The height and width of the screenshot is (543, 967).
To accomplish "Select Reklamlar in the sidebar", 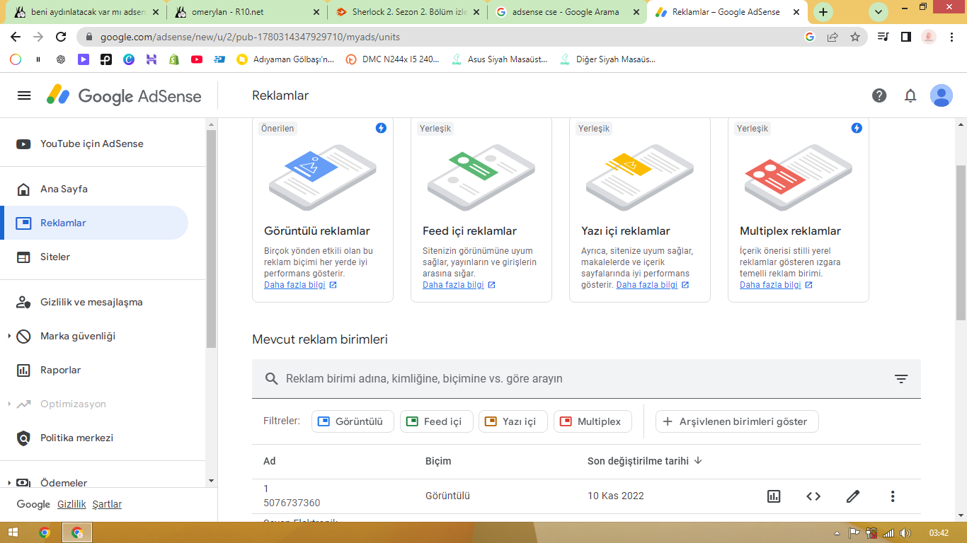I will pyautogui.click(x=94, y=223).
